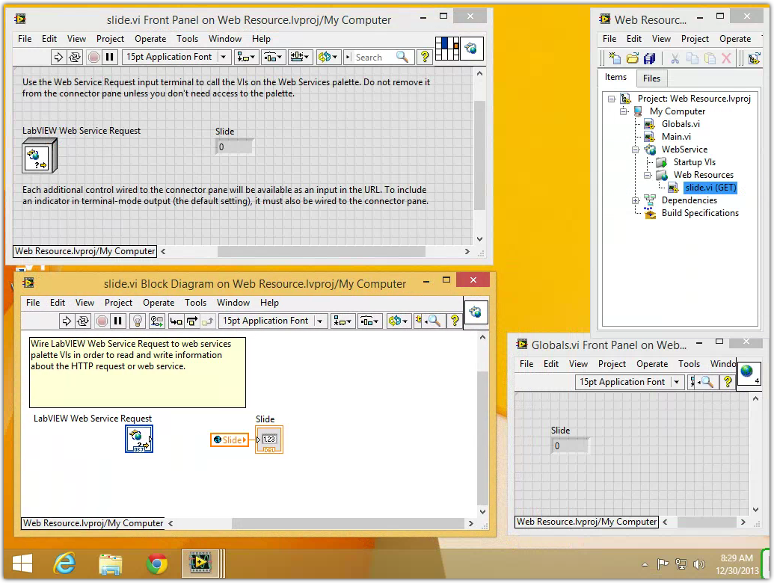Open the Align Objects dropdown in Block Diagram
Screen dimensions: 774x583
click(343, 321)
